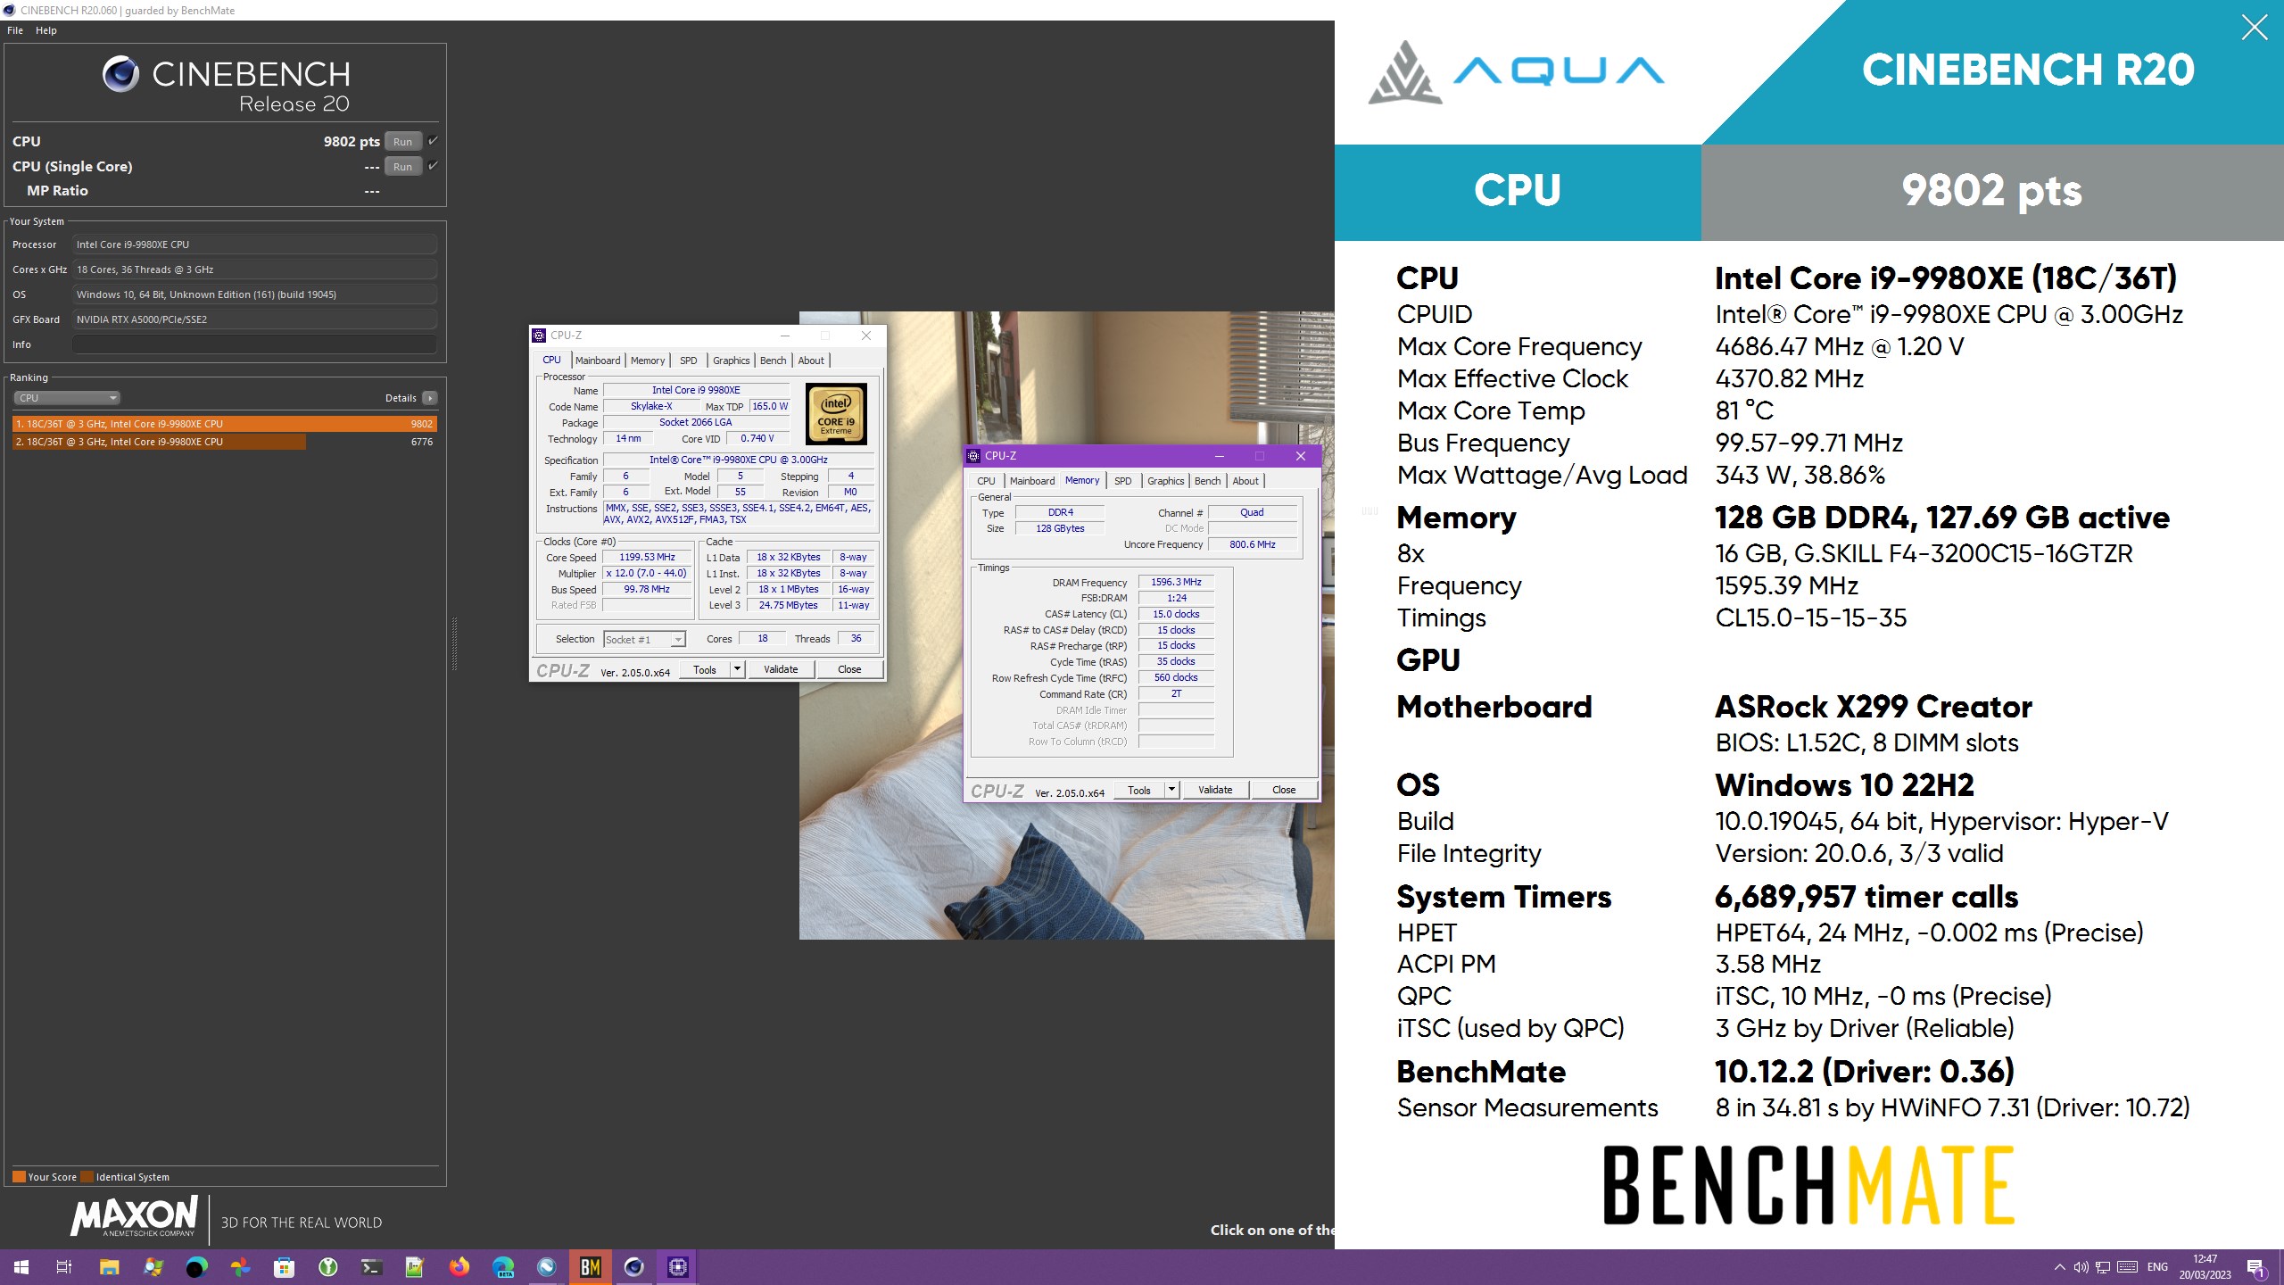
Task: Click Close button in CPU-Z Memory window
Action: (1284, 790)
